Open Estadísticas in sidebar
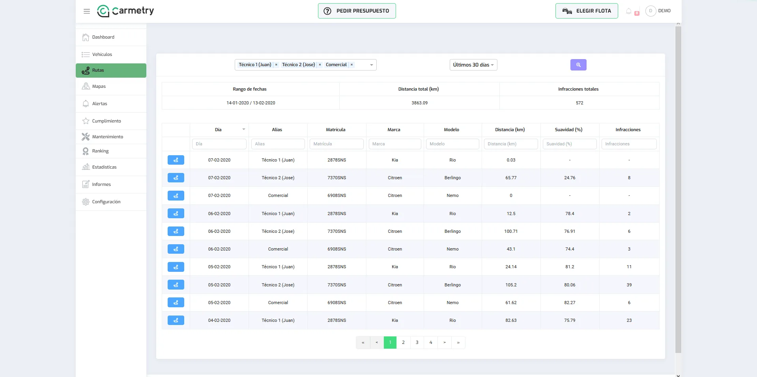The image size is (757, 377). [x=111, y=167]
